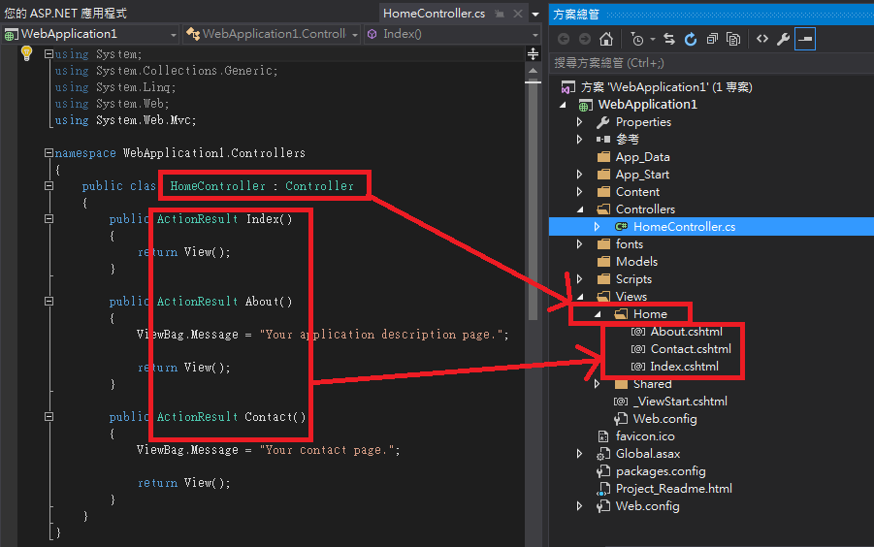This screenshot has width=874, height=547.
Task: Click the pin icon on HomeController.cs tab
Action: tap(500, 14)
